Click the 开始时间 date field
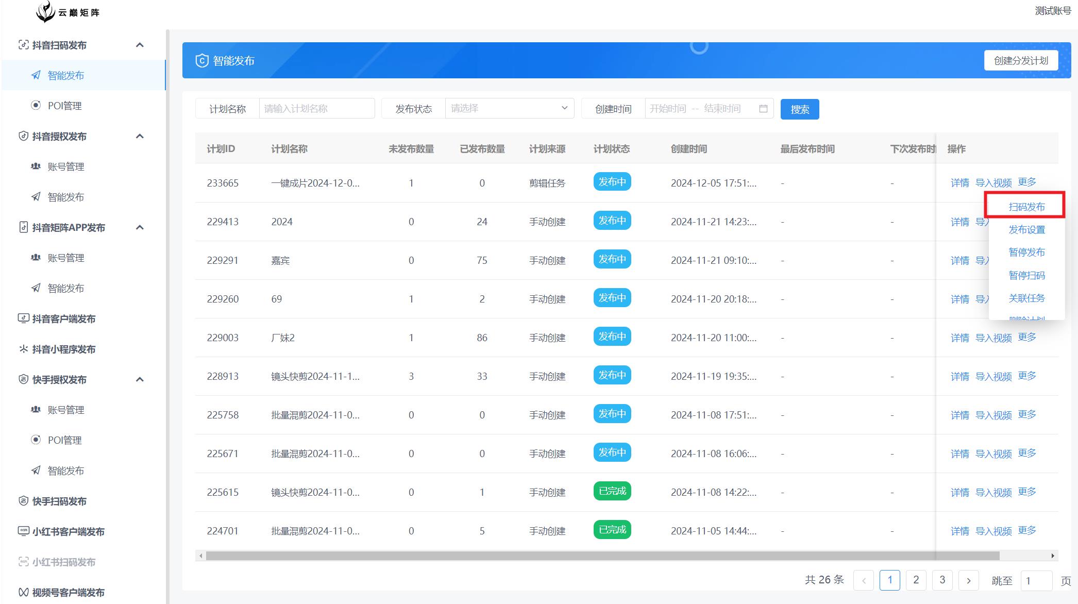The height and width of the screenshot is (604, 1078). click(667, 108)
